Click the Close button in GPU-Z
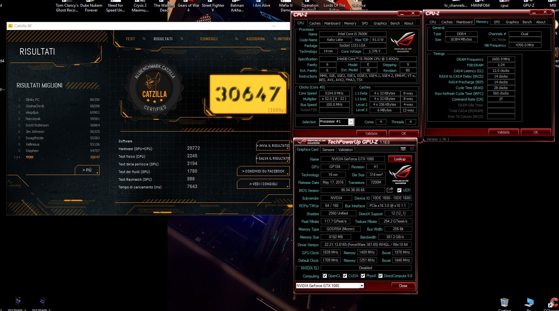Screen dimensions: 559x311 pos(403,286)
